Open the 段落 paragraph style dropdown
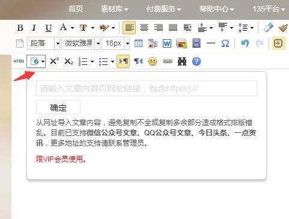289x219 pixels. pyautogui.click(x=43, y=43)
